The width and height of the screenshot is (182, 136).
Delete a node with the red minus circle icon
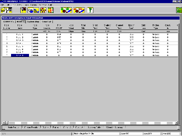pyautogui.click(x=76, y=10)
